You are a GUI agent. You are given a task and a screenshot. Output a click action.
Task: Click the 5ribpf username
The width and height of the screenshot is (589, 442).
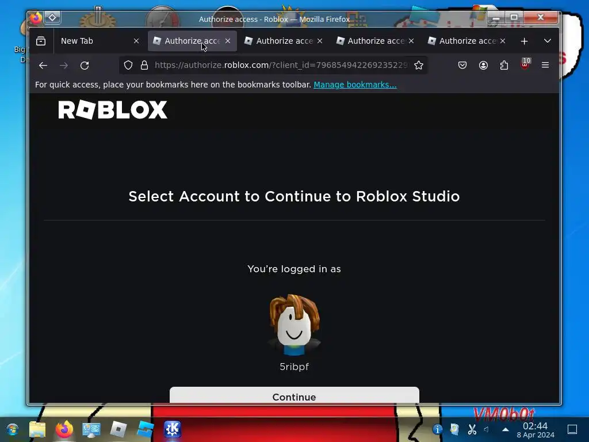coord(294,367)
